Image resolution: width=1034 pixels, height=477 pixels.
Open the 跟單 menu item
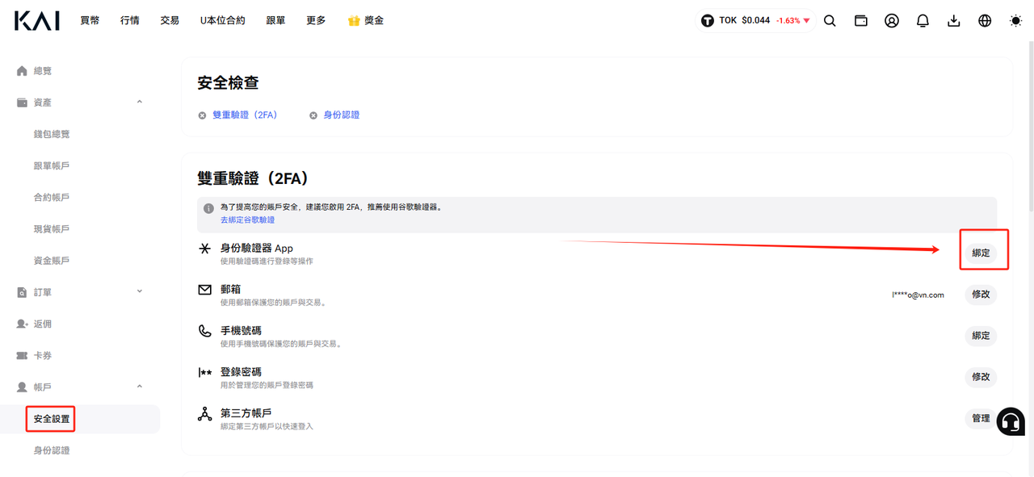coord(275,21)
